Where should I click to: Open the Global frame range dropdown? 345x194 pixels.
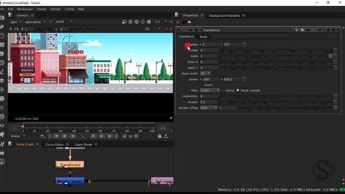point(18,136)
